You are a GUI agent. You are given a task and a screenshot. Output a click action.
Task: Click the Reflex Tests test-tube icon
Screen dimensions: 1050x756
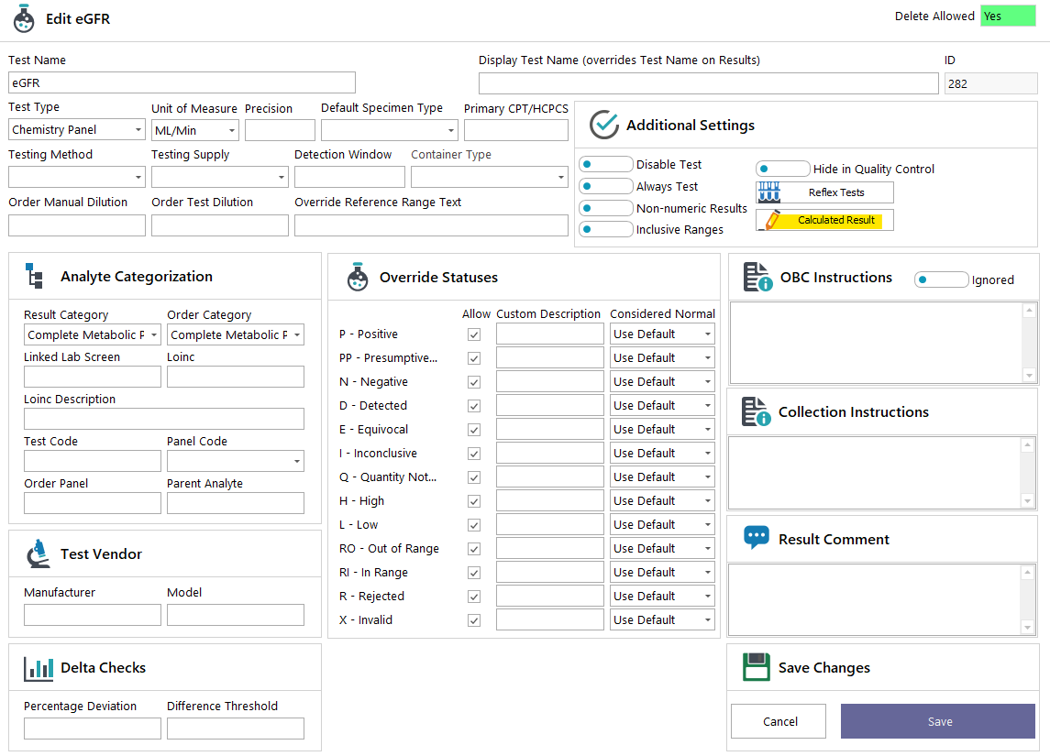coord(769,192)
